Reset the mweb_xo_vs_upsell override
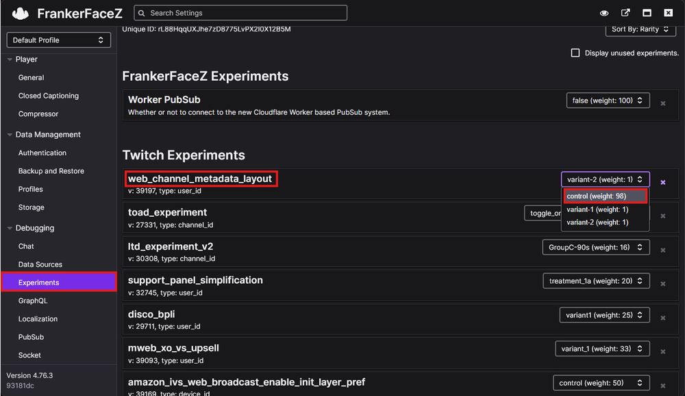This screenshot has width=685, height=396. 662,352
